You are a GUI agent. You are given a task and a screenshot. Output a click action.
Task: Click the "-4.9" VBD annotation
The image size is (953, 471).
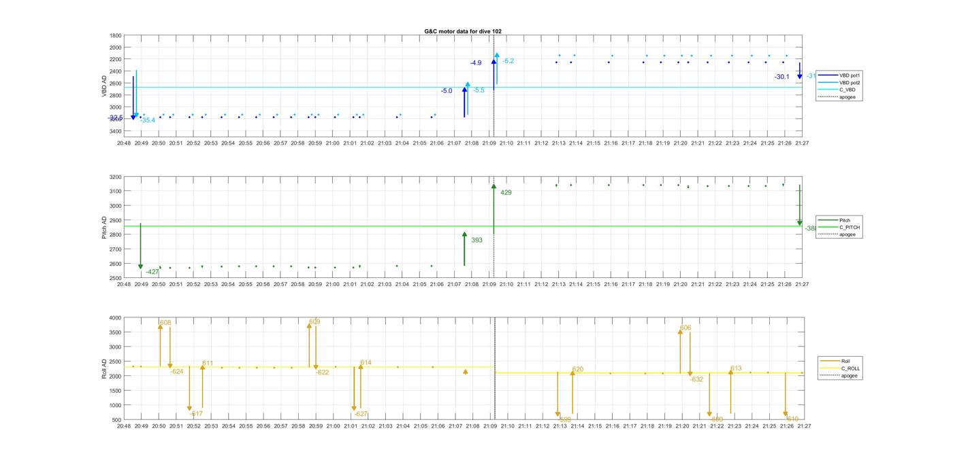pyautogui.click(x=475, y=63)
